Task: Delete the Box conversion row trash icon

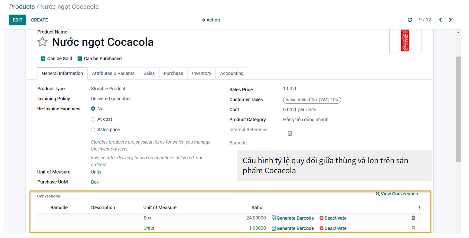Action: tap(413, 218)
